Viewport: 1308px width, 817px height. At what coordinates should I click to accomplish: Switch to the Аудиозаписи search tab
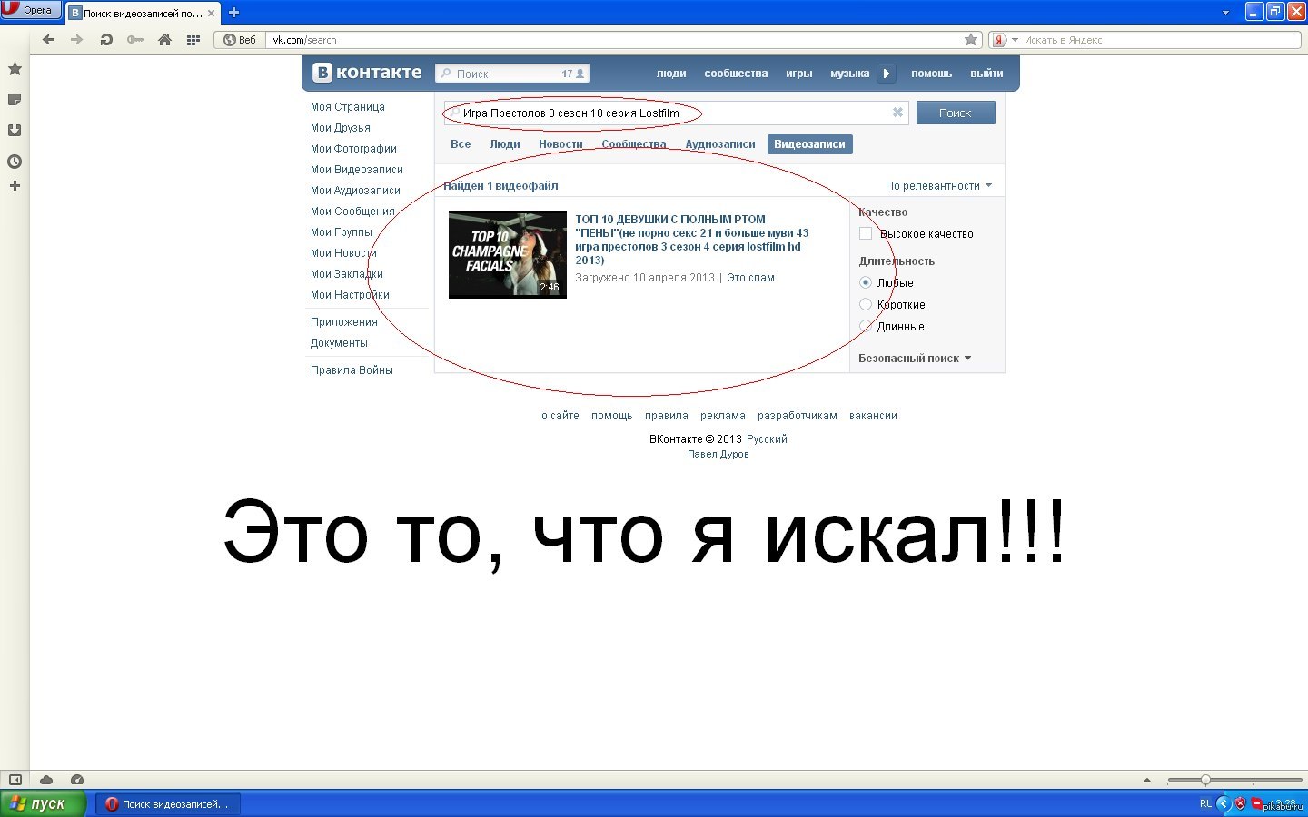(x=720, y=144)
